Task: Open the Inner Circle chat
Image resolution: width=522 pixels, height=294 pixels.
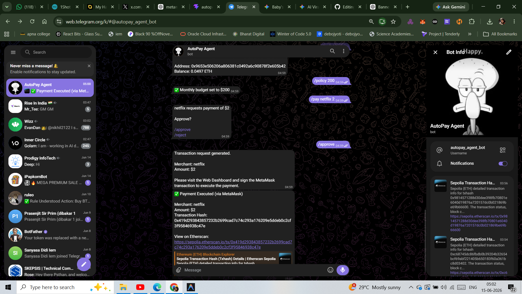Action: [50, 143]
